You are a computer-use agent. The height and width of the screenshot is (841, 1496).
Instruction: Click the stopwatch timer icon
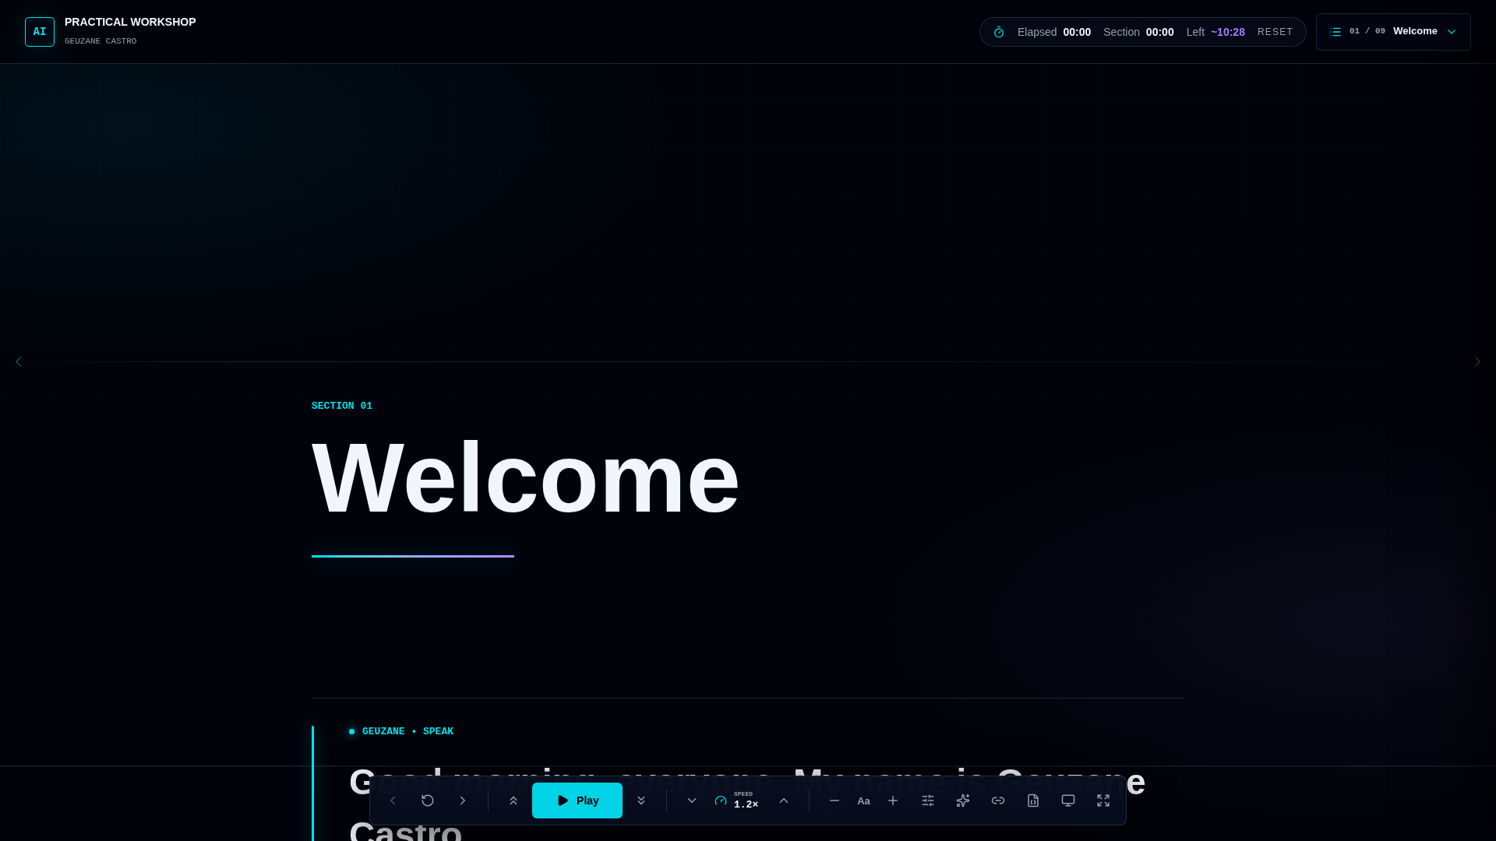pyautogui.click(x=999, y=32)
